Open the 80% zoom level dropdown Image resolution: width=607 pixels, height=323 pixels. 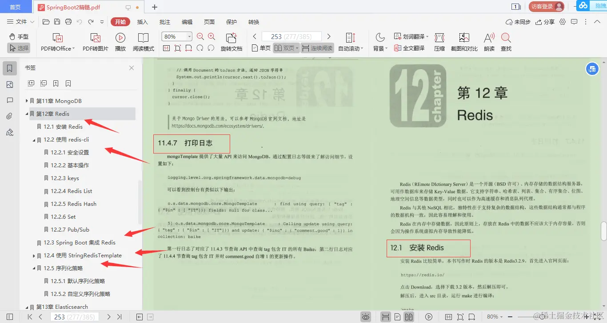point(176,36)
